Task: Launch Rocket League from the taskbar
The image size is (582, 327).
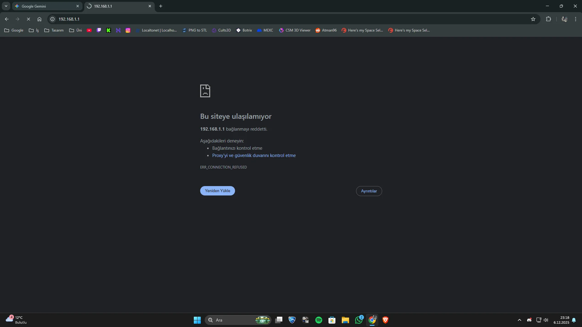Action: click(x=292, y=320)
